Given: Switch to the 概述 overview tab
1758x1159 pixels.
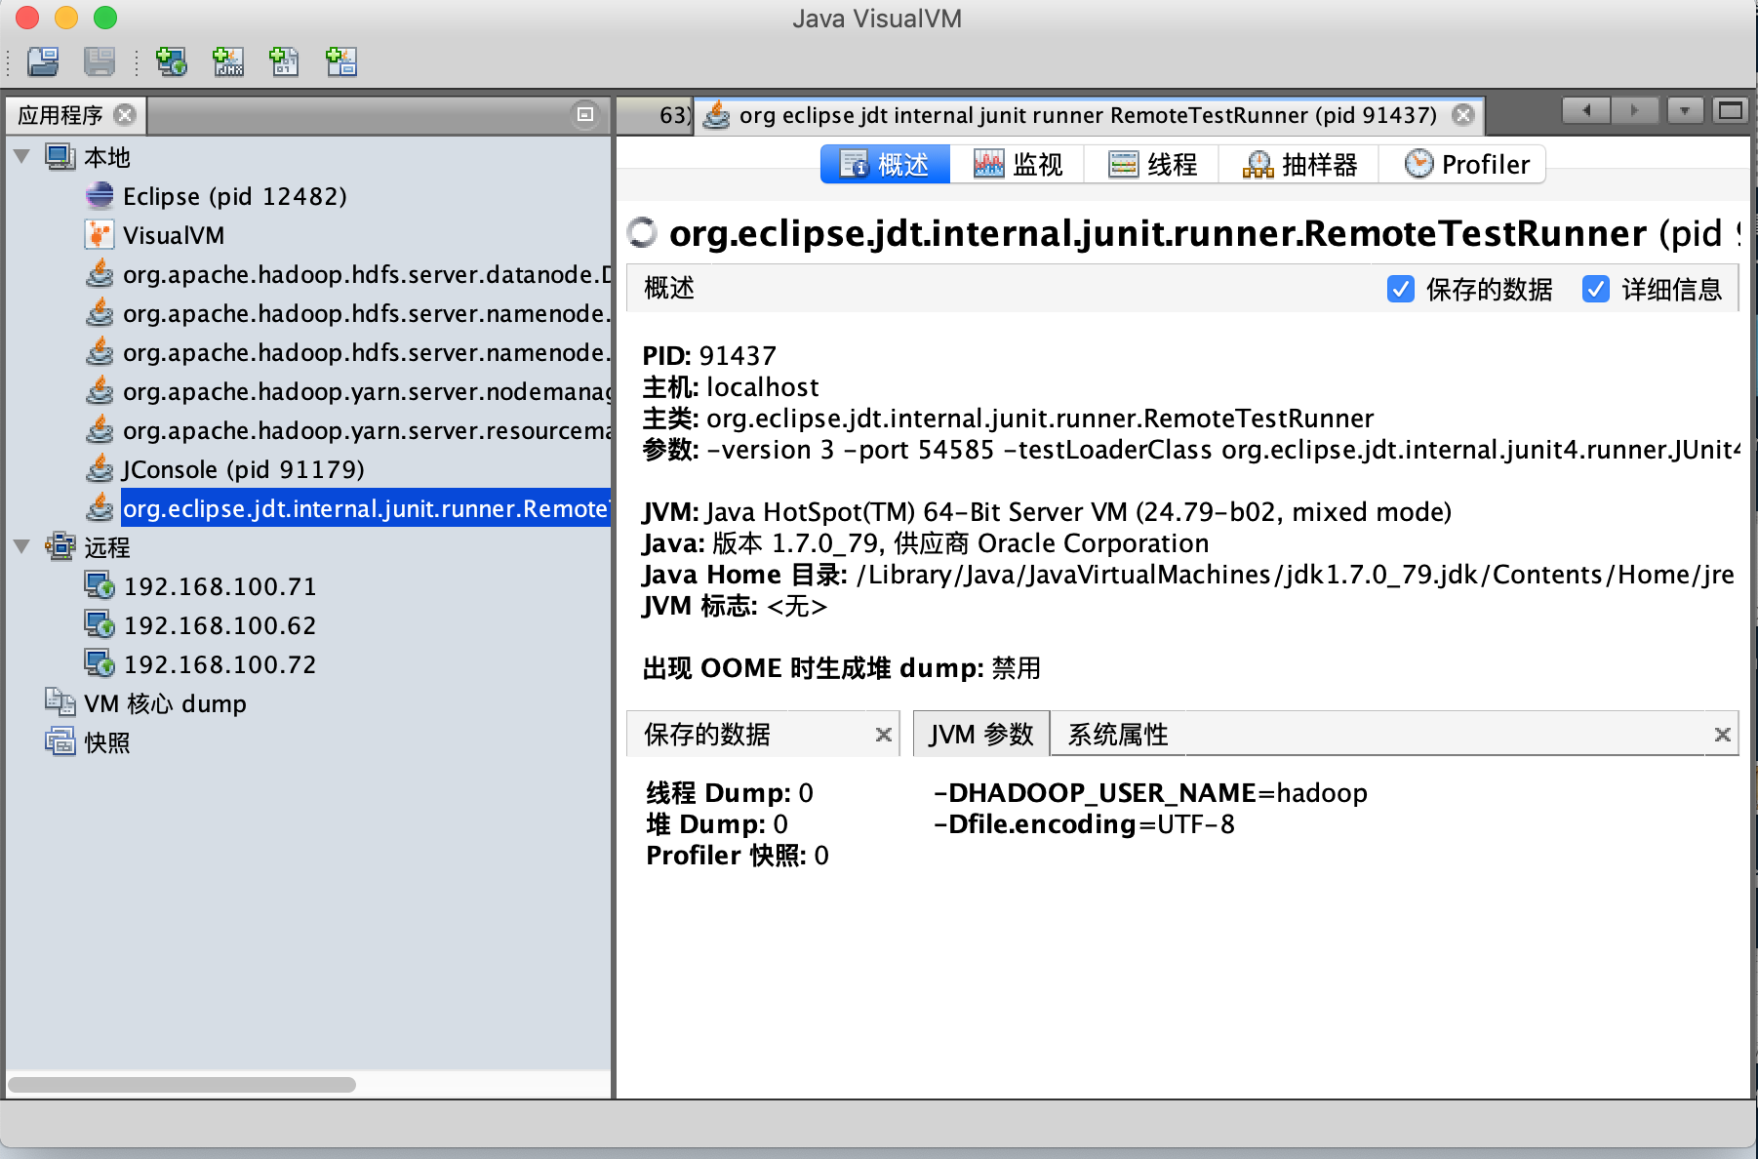Looking at the screenshot, I should [x=886, y=164].
